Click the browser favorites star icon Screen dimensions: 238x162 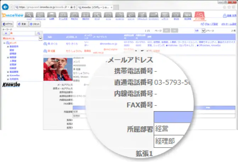tap(229, 7)
